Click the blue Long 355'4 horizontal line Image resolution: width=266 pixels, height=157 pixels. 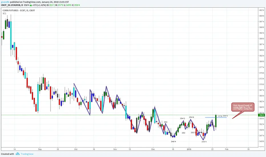[x=216, y=117]
